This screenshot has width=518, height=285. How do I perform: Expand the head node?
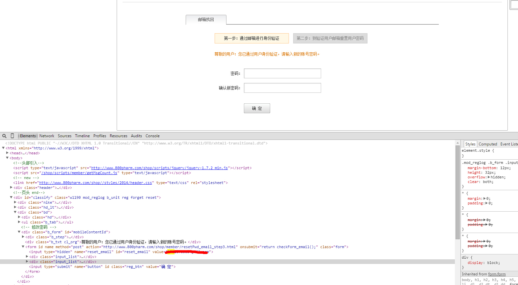pos(7,153)
